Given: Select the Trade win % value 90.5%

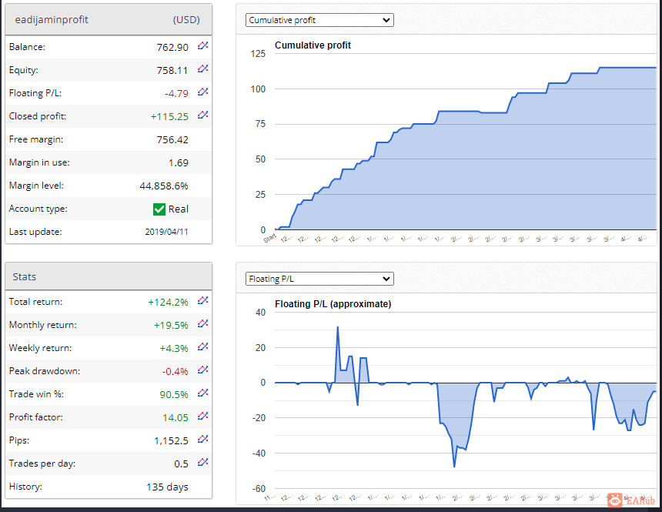Looking at the screenshot, I should (173, 394).
